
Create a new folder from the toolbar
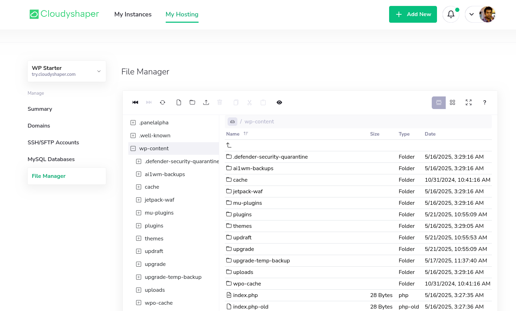tap(192, 102)
